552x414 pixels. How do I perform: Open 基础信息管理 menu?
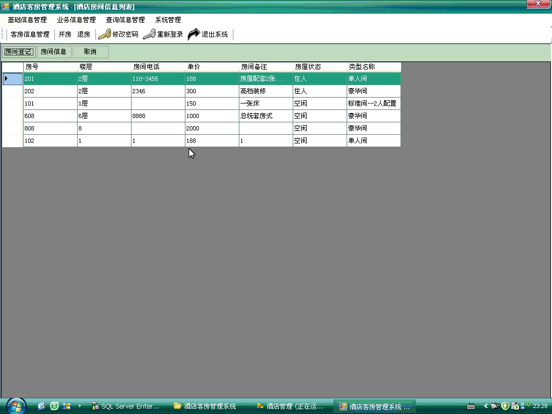[27, 20]
